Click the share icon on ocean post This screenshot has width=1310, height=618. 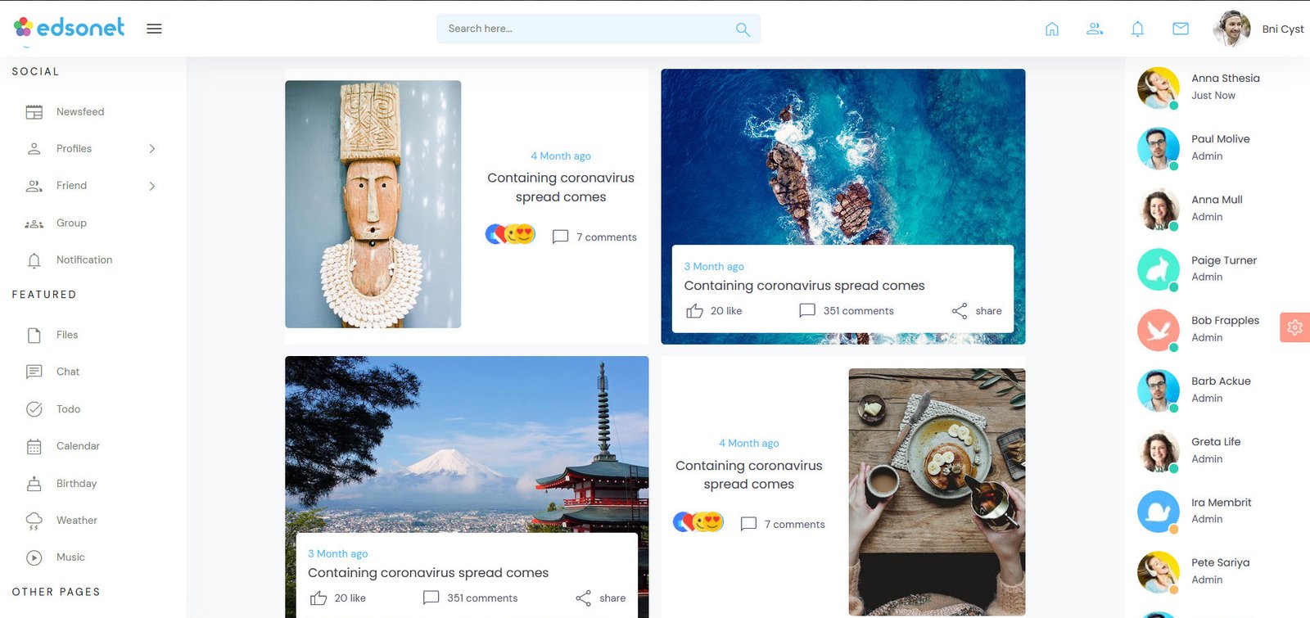point(960,311)
